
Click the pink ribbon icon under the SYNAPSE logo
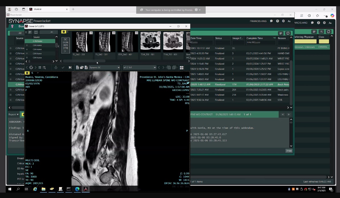click(12, 26)
